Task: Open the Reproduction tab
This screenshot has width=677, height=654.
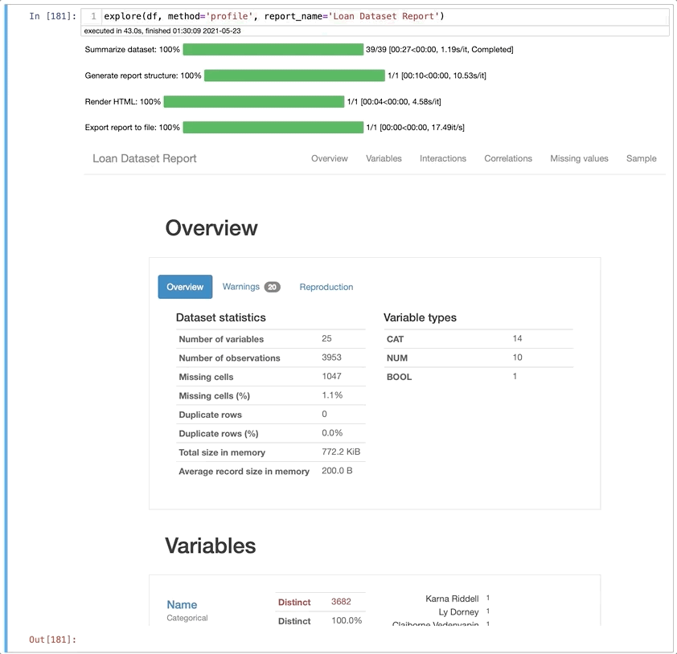Action: click(x=326, y=287)
